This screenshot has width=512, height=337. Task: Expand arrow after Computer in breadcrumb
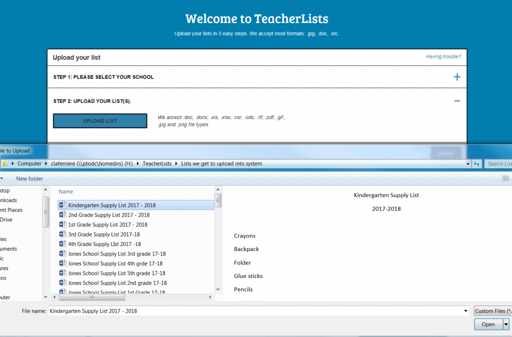[x=46, y=163]
